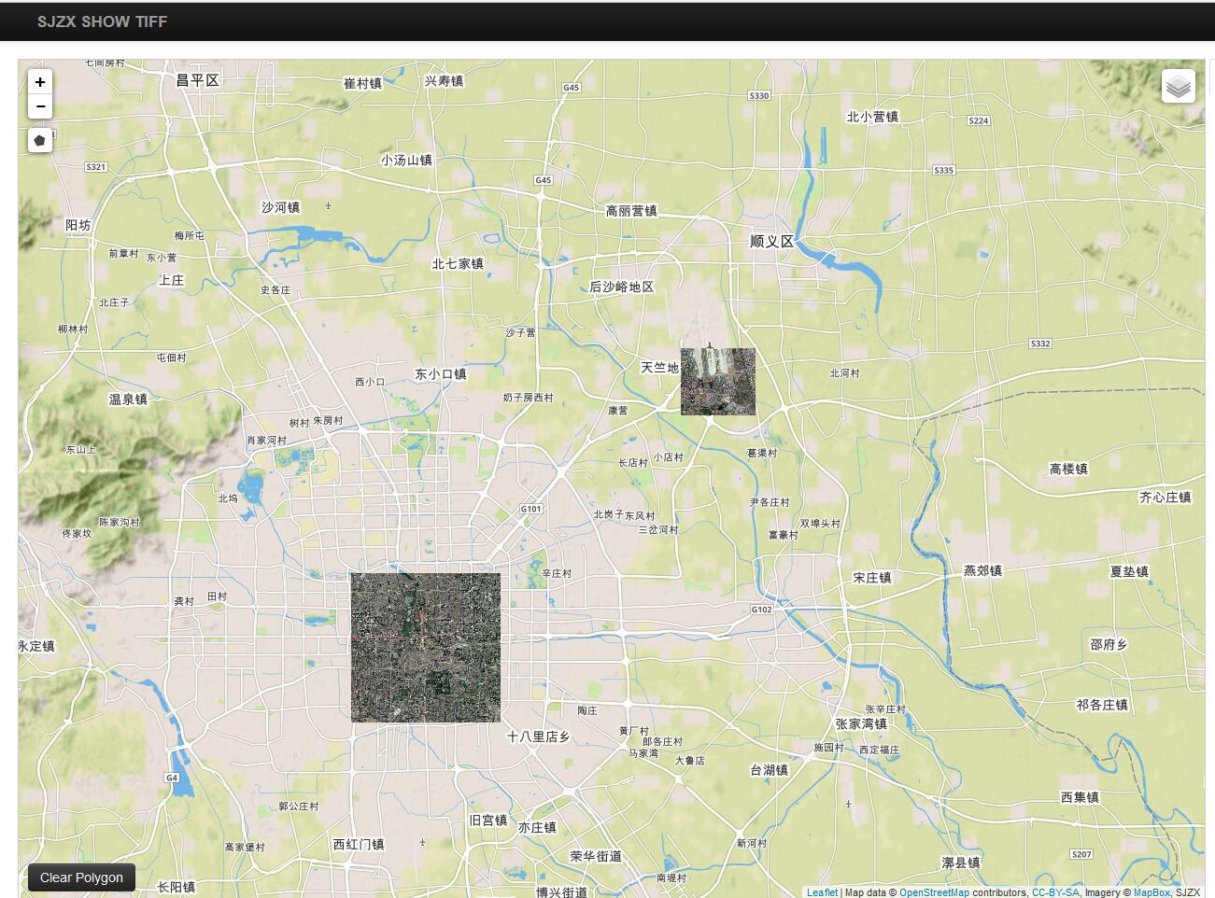Click the 阳坊 label
This screenshot has width=1215, height=898.
[78, 225]
